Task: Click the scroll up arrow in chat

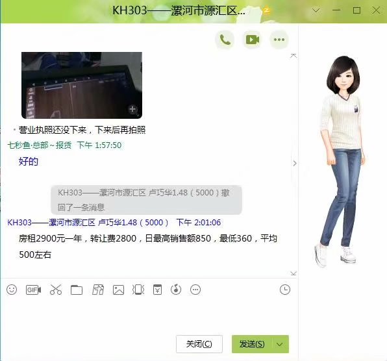Action: click(x=293, y=56)
